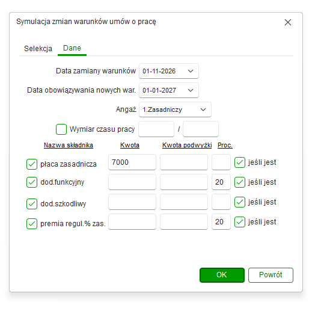Close the Symulacja zmian warunków dialog
This screenshot has height=314, width=324.
coord(287,22)
